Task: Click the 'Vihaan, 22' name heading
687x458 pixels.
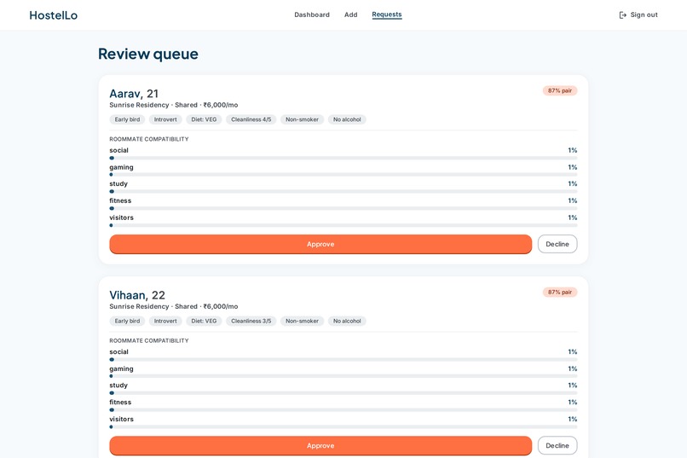Action: (137, 295)
